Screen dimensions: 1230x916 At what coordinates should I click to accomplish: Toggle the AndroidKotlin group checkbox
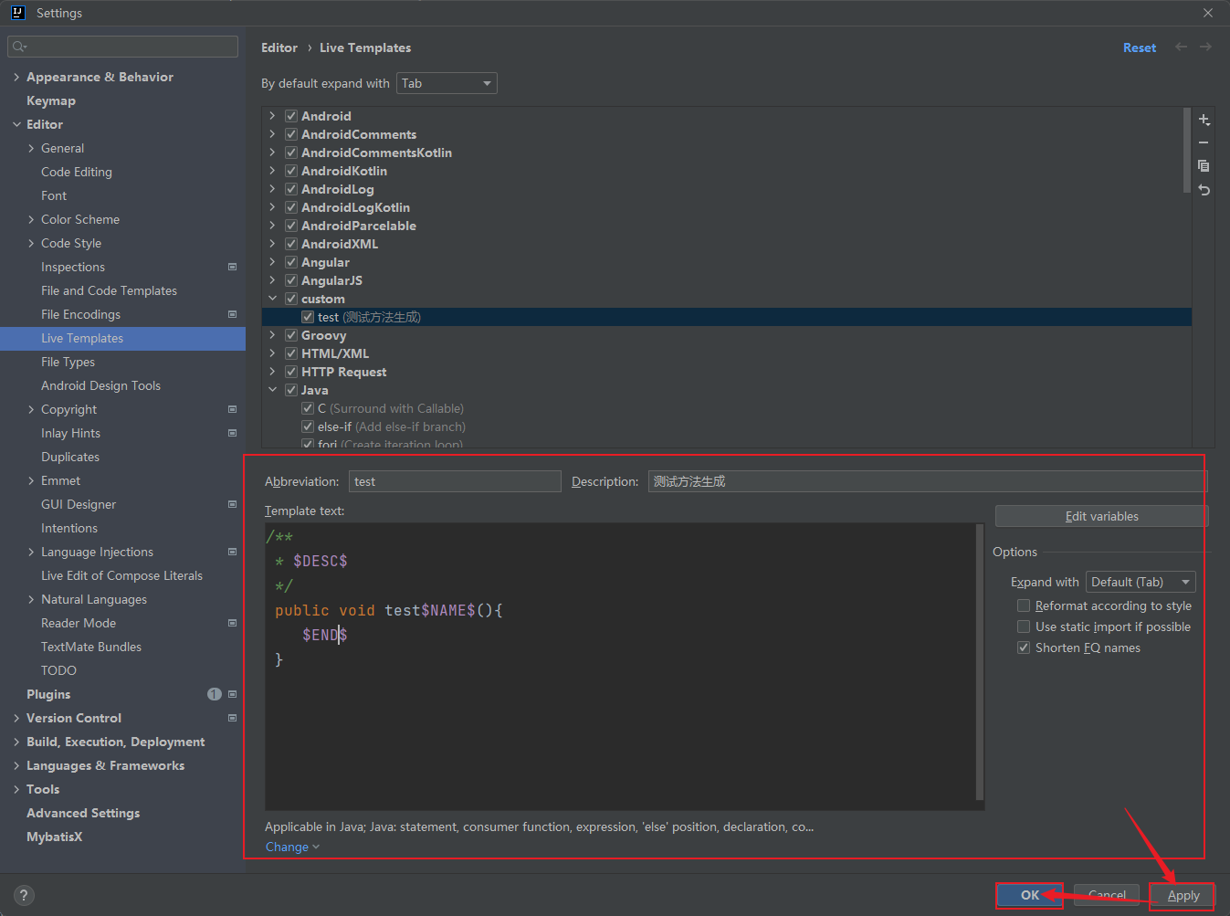tap(291, 171)
